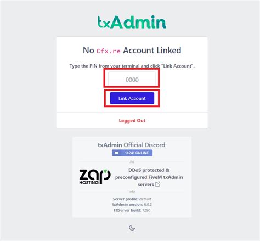Screen dimensions: 260x241
Task: Open the DDoS protected FiveM servers ad link
Action: (149, 177)
